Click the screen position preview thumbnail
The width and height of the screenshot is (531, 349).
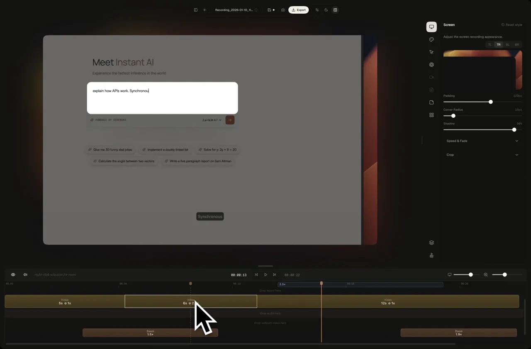[483, 70]
